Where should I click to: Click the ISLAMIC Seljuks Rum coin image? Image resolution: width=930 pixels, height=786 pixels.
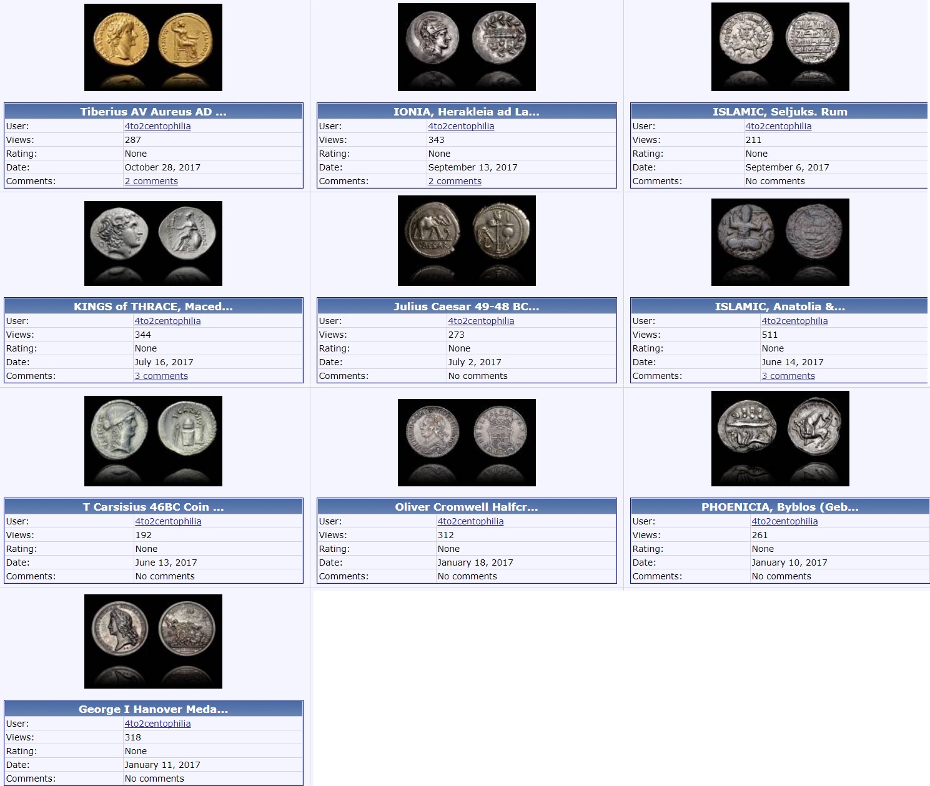[x=780, y=47]
